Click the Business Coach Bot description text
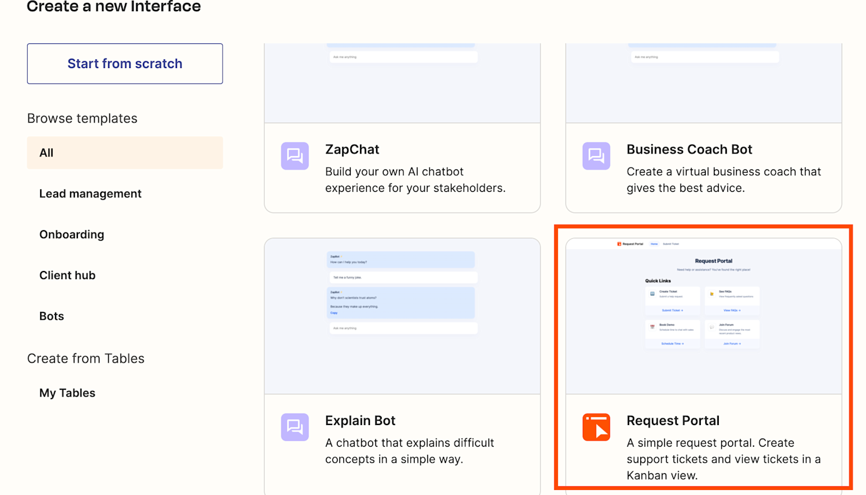Image resolution: width=866 pixels, height=495 pixels. pyautogui.click(x=724, y=179)
